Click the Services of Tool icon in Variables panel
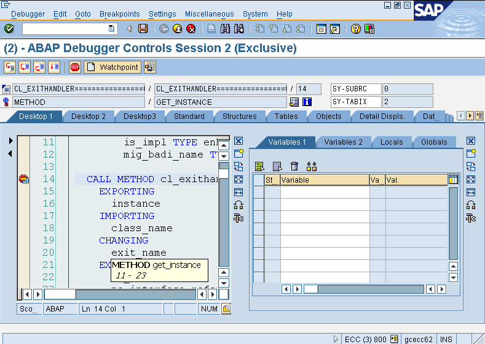 pos(471,218)
